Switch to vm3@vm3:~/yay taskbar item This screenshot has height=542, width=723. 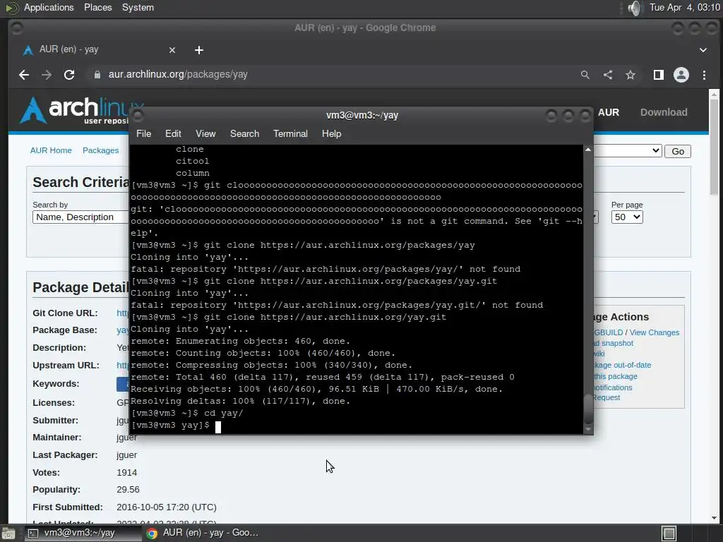tap(83, 534)
